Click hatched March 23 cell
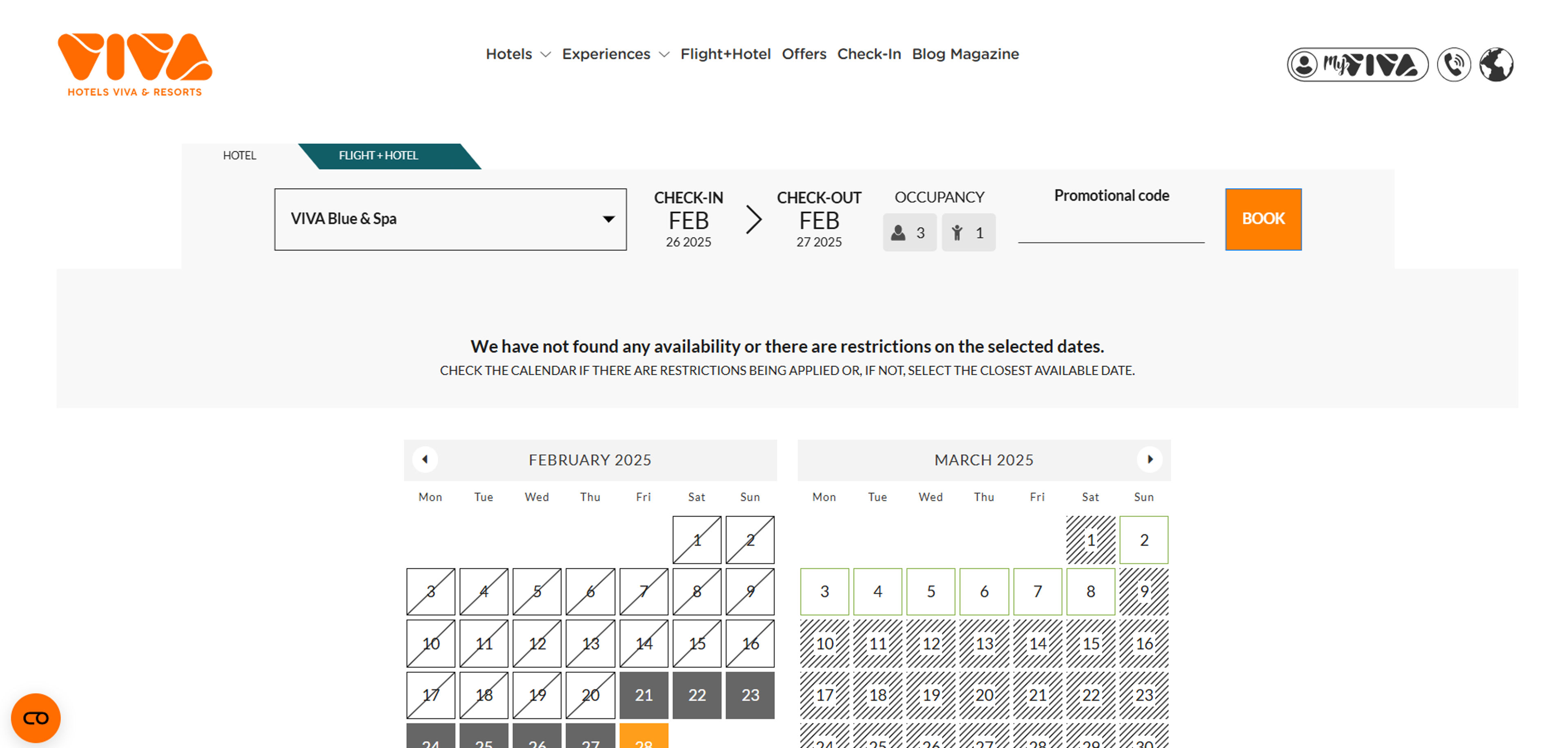Image resolution: width=1568 pixels, height=748 pixels. pos(1144,695)
